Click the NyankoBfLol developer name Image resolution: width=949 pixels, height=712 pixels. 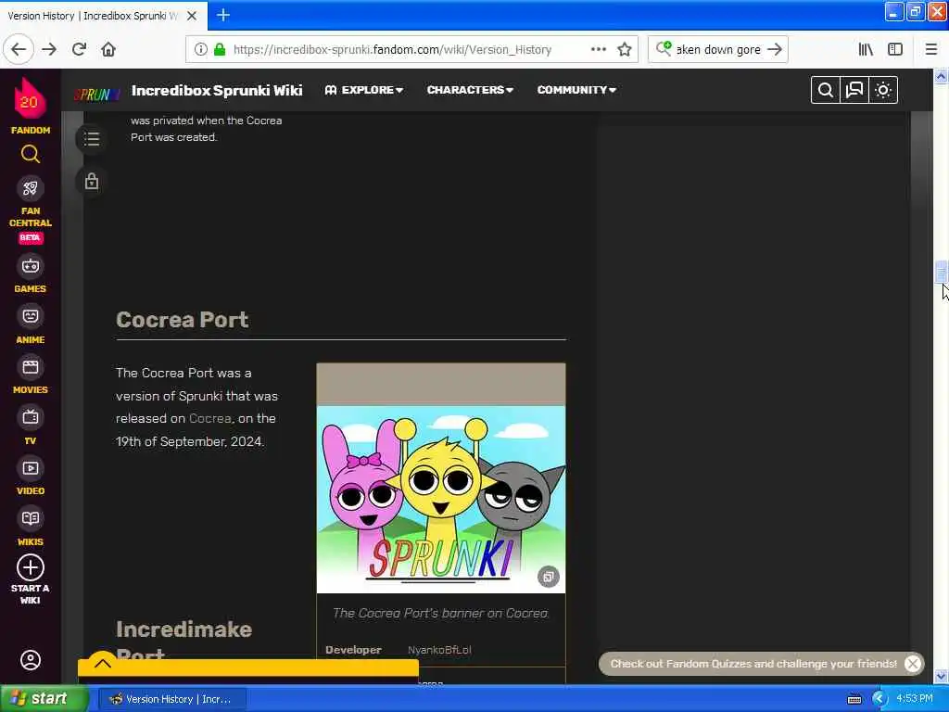(x=439, y=650)
